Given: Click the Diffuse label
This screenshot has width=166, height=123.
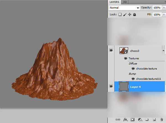Looking at the screenshot, I should [x=133, y=64].
